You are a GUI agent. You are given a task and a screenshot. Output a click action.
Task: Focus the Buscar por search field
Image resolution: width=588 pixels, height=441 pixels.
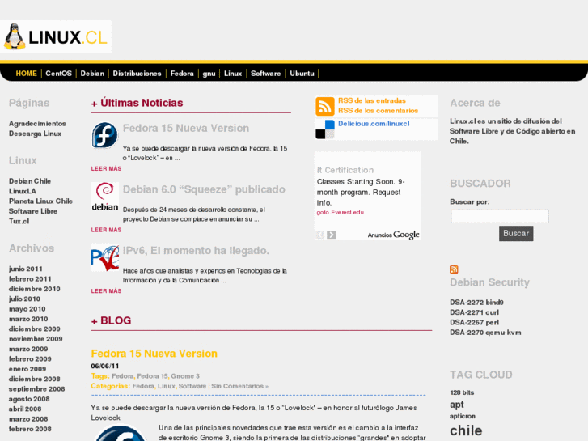(500, 216)
